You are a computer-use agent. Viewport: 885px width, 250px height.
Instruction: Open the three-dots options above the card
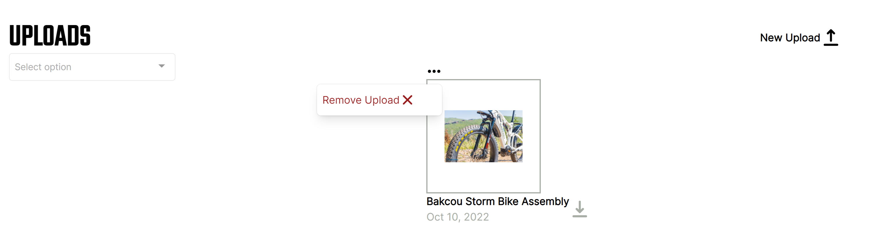(434, 71)
